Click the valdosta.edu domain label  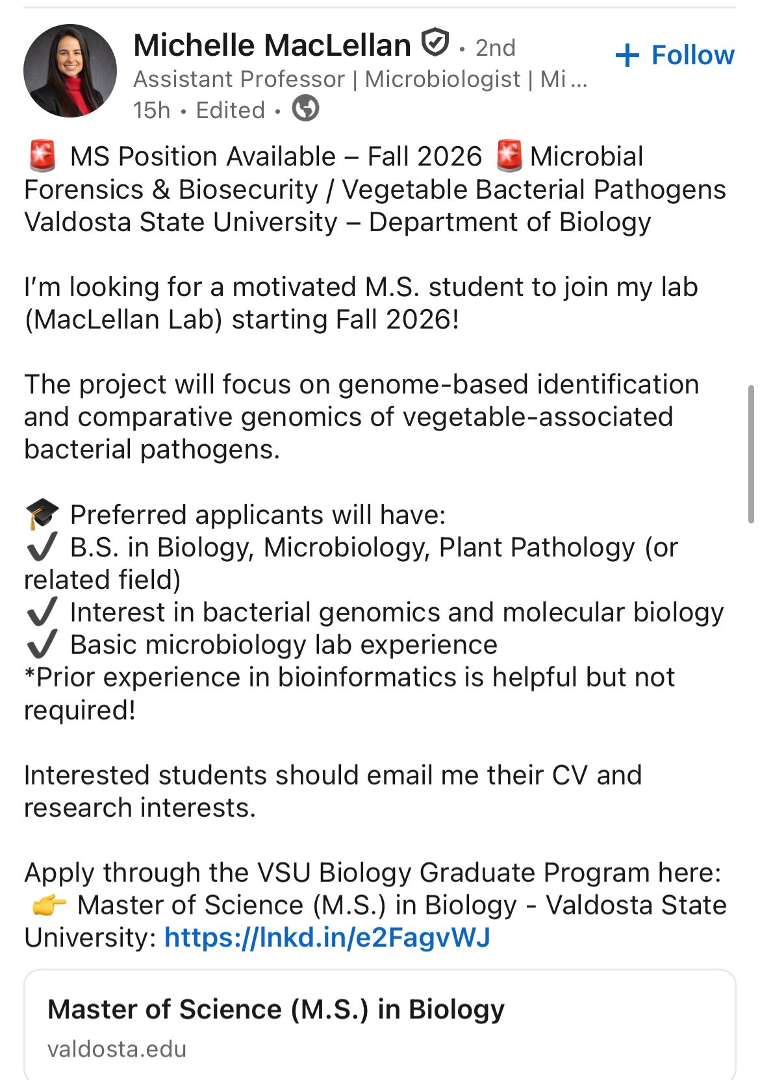(117, 1049)
